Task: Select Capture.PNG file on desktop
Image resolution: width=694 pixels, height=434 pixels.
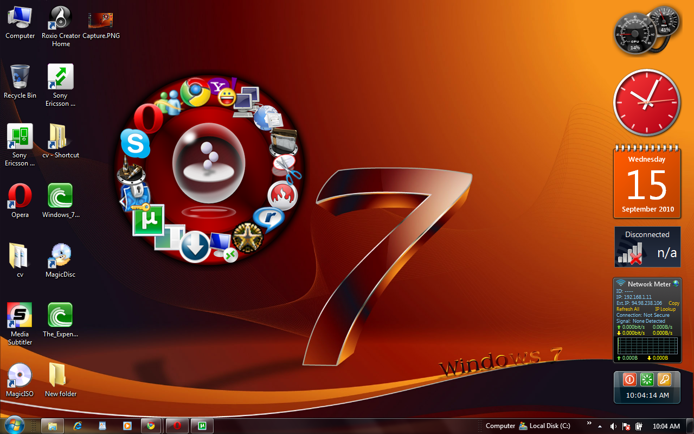Action: click(x=101, y=24)
